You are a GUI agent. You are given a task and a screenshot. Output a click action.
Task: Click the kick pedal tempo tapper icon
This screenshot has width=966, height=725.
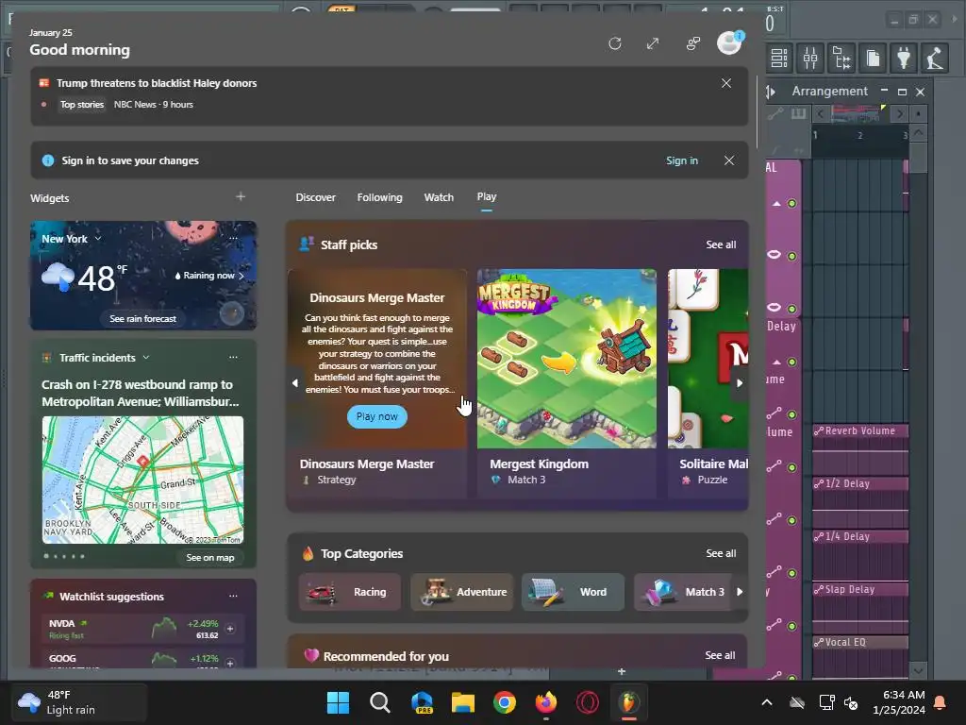click(935, 58)
